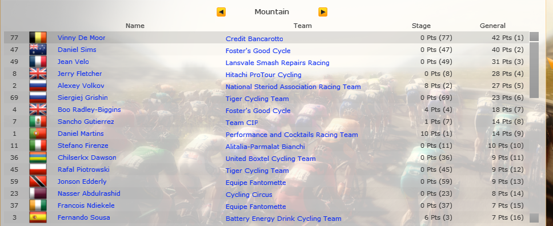Sort the table by the Name column header
This screenshot has height=226, width=553.
(135, 26)
